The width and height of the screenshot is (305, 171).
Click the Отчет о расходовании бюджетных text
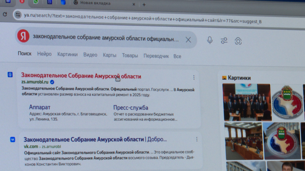coord(143,114)
